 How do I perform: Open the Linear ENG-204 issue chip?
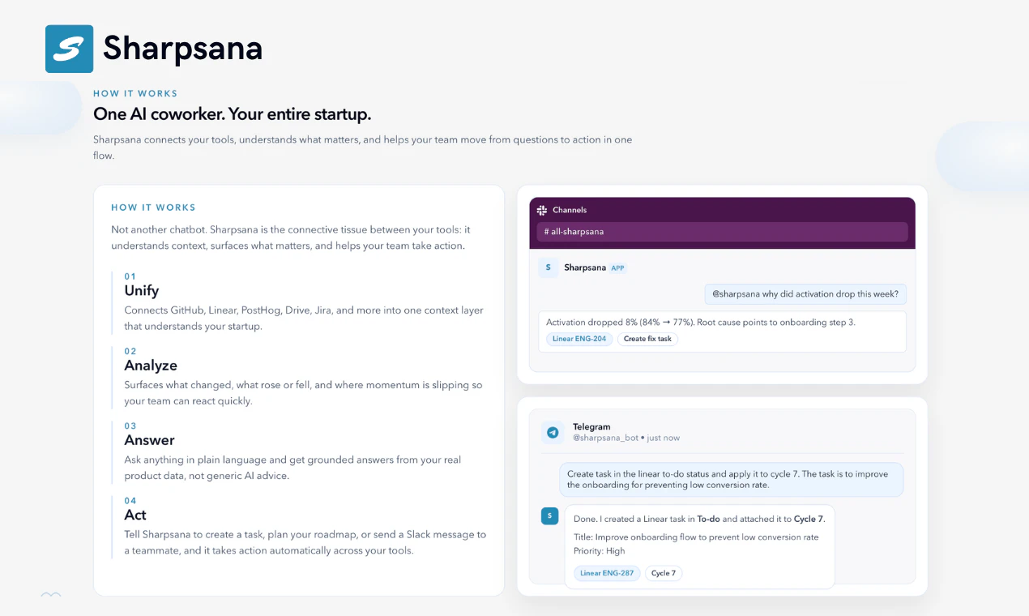click(579, 339)
